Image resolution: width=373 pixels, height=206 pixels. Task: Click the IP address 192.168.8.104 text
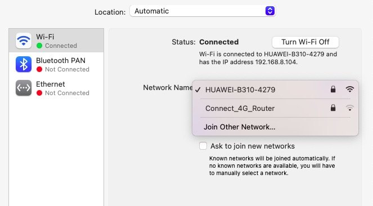point(276,62)
